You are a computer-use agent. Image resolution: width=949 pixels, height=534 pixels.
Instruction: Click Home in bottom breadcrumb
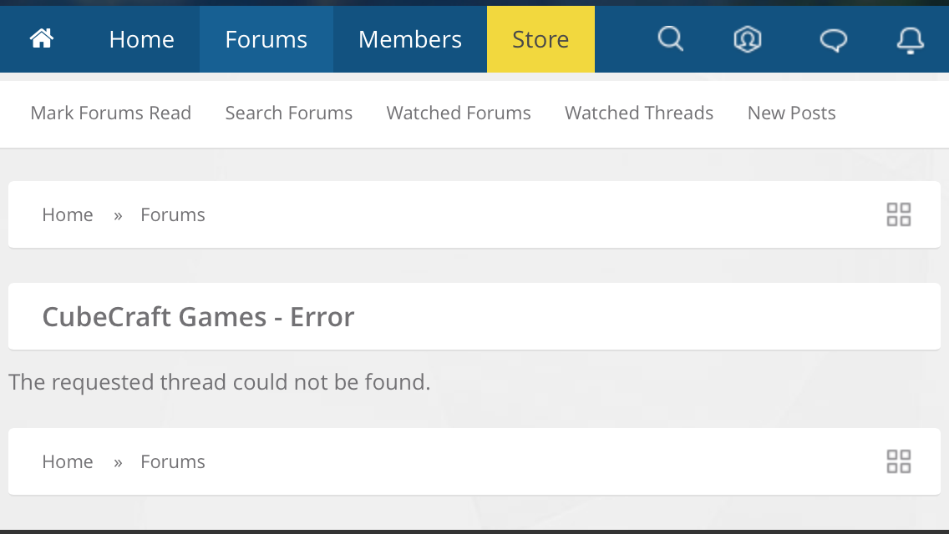(x=68, y=461)
